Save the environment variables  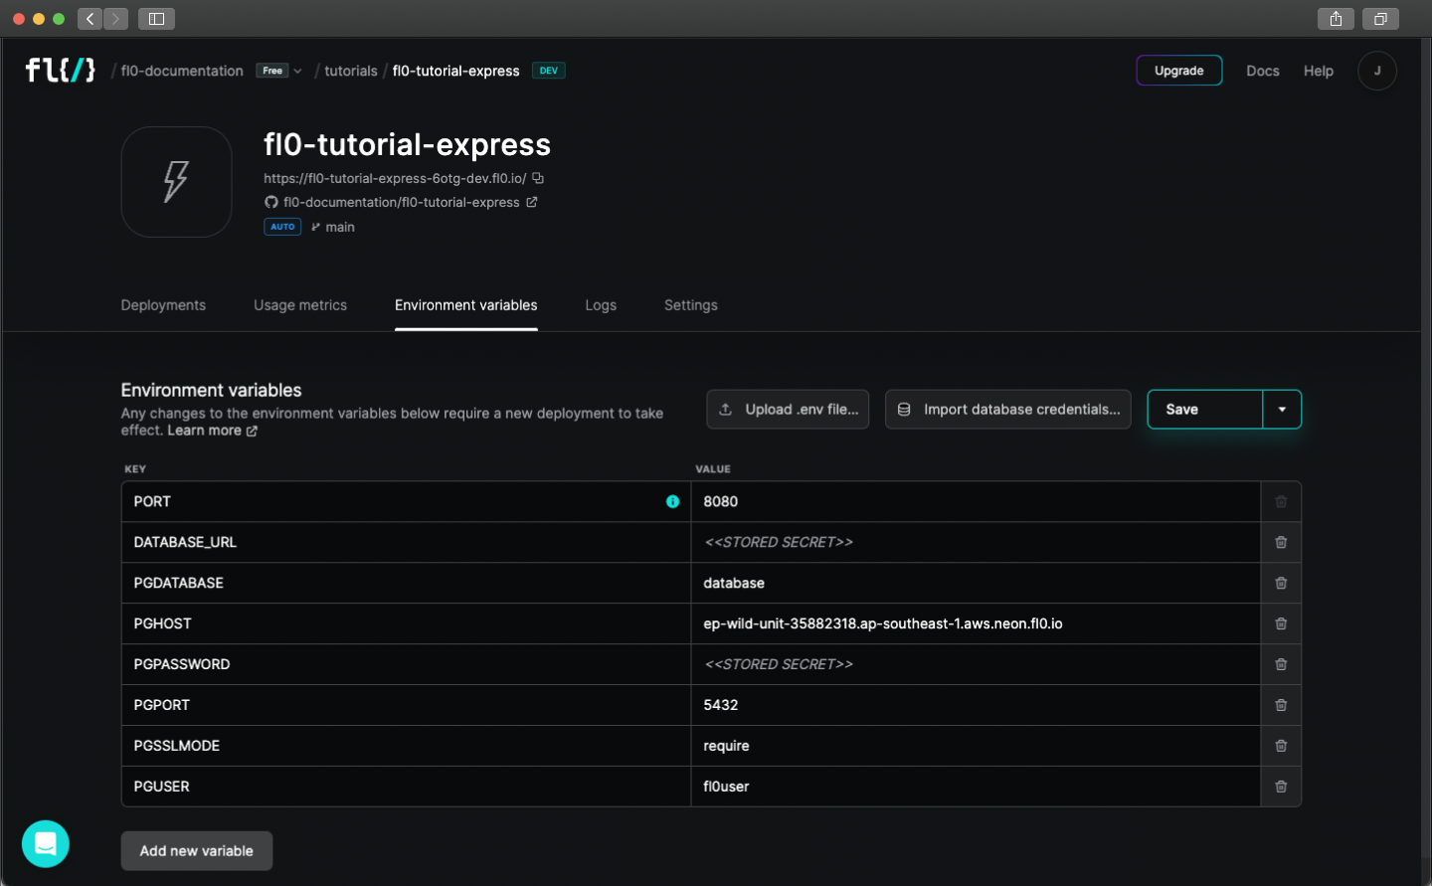[x=1205, y=410]
